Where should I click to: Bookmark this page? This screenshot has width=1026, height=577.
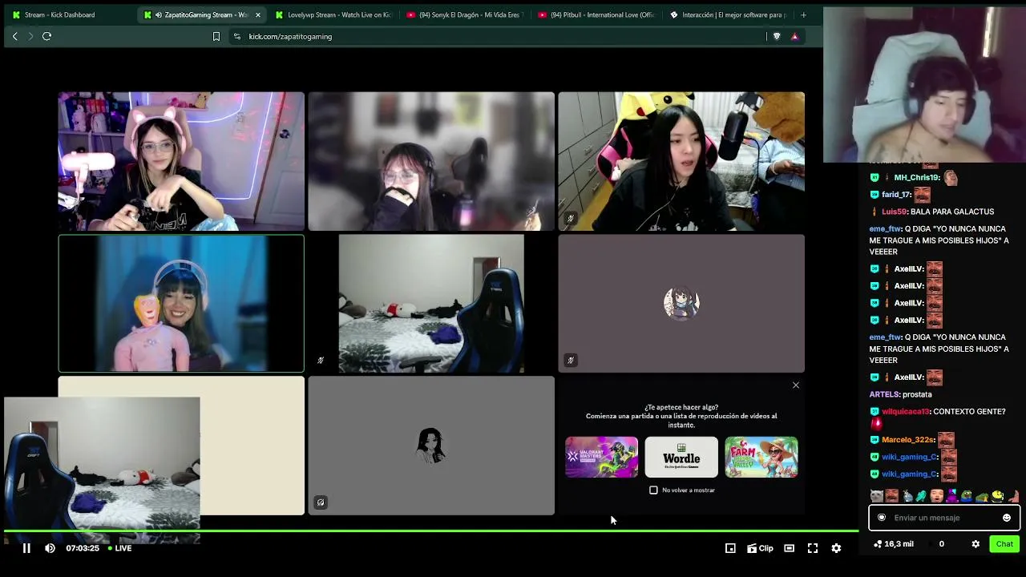[x=216, y=36]
